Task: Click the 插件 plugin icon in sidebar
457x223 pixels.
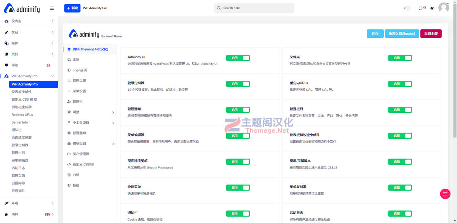Action: (6, 214)
